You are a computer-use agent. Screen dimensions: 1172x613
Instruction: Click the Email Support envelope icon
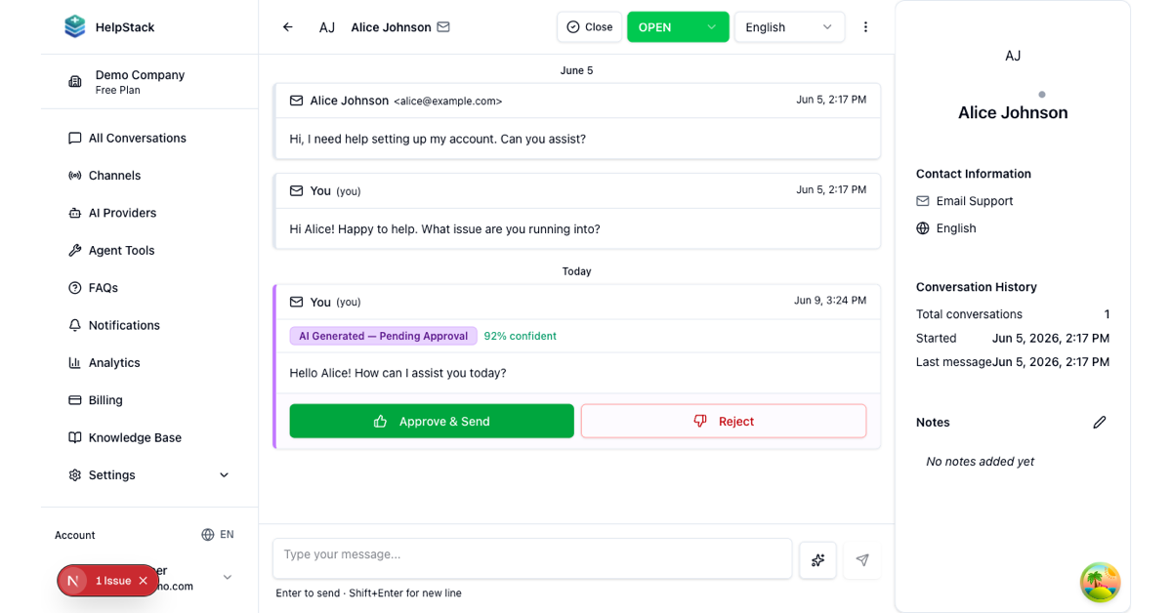click(923, 201)
